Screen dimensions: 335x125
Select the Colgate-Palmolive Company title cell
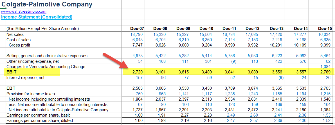tap(47, 4)
